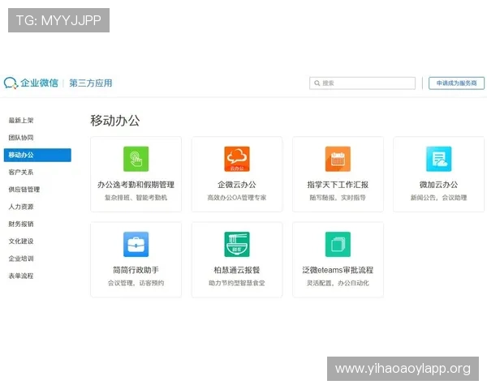Click the 移动办公 page heading

[115, 121]
